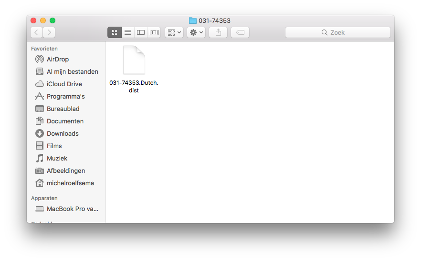Go forward with the right chevron button
Screen dimensions: 421x261
pyautogui.click(x=49, y=32)
